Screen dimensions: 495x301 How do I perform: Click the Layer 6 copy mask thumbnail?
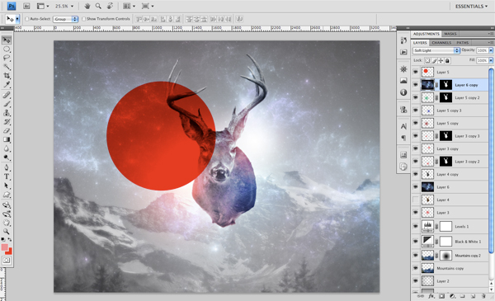click(x=445, y=85)
